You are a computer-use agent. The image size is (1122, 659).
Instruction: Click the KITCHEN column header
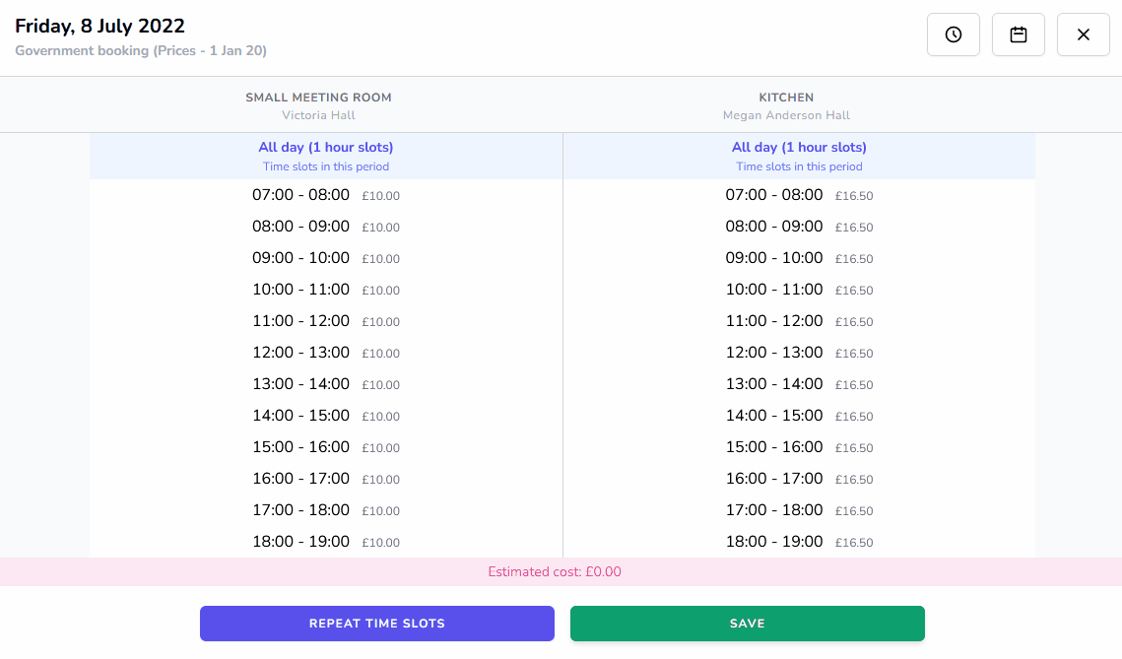point(786,97)
